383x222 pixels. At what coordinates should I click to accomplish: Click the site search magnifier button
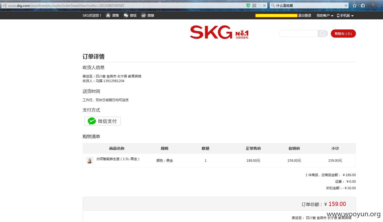323,34
